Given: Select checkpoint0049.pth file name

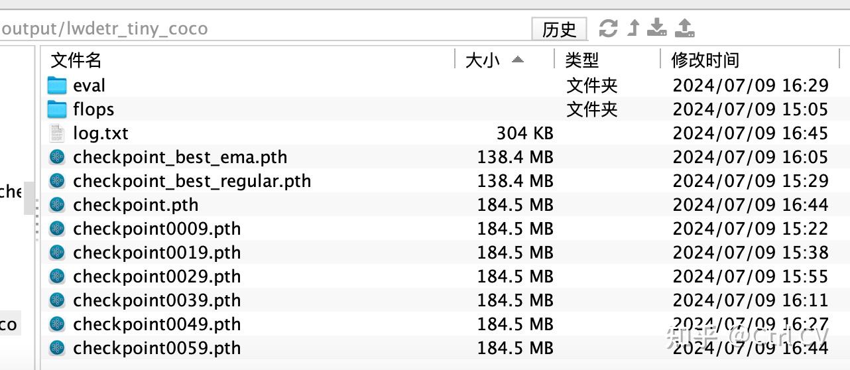Looking at the screenshot, I should 157,324.
